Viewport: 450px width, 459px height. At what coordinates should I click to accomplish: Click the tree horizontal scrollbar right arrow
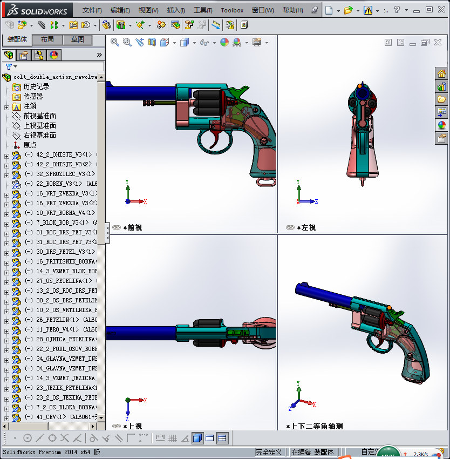point(93,426)
